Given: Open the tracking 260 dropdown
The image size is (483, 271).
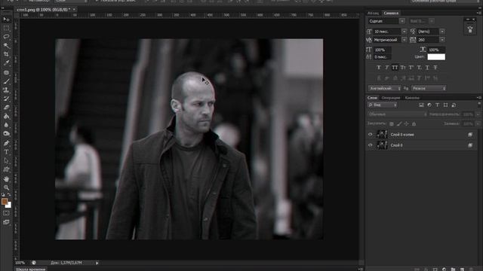Looking at the screenshot, I should click(442, 40).
